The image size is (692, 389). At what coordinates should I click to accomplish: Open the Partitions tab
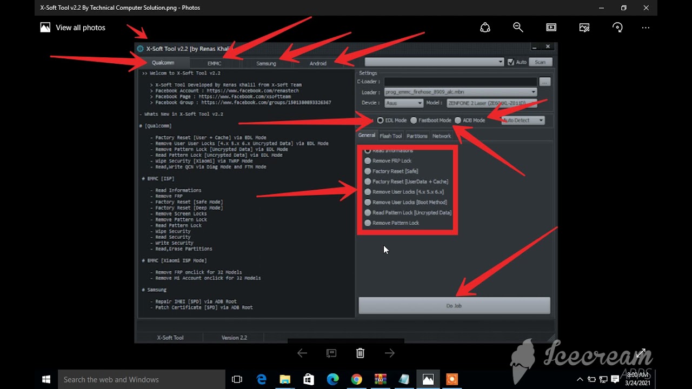pos(417,136)
